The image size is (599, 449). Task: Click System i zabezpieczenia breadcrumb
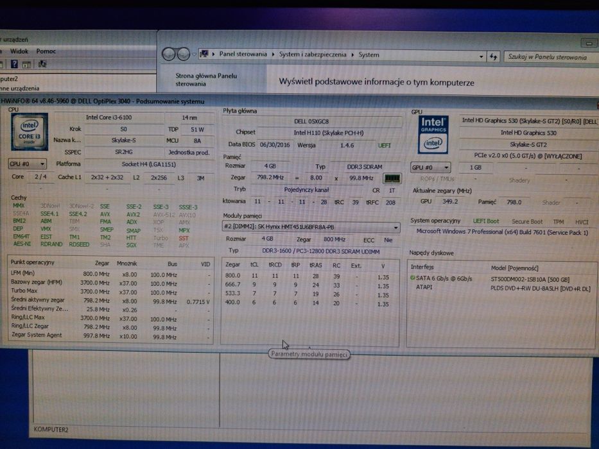[x=313, y=55]
